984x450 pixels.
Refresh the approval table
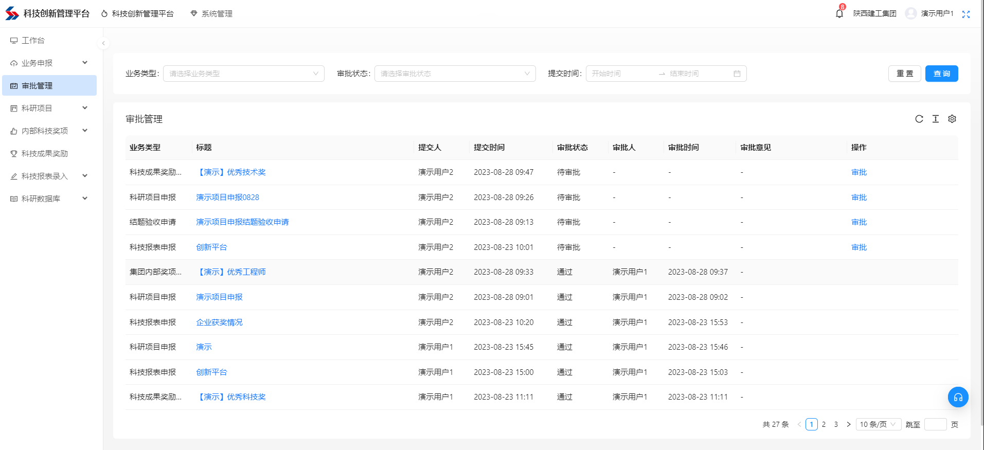[x=919, y=119]
